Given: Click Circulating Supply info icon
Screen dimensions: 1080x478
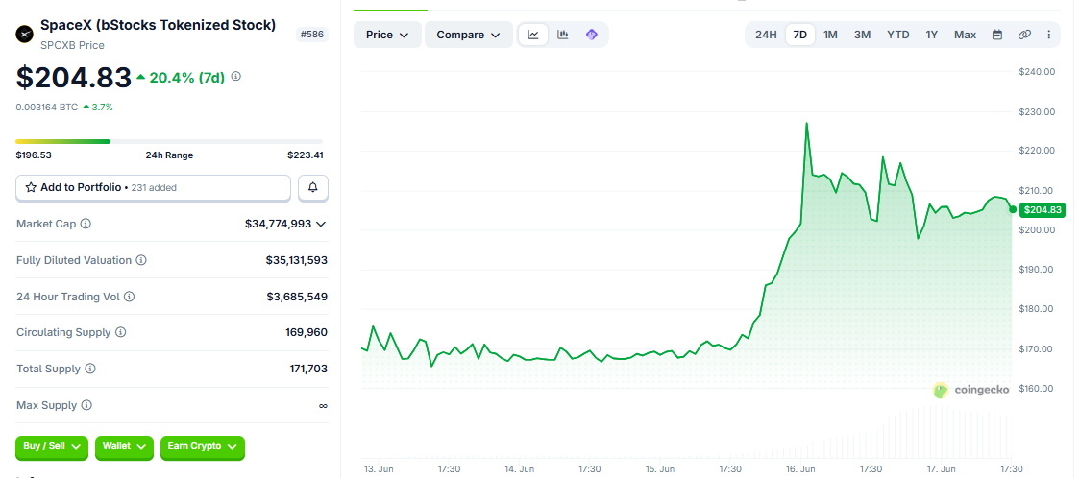Looking at the screenshot, I should point(120,332).
